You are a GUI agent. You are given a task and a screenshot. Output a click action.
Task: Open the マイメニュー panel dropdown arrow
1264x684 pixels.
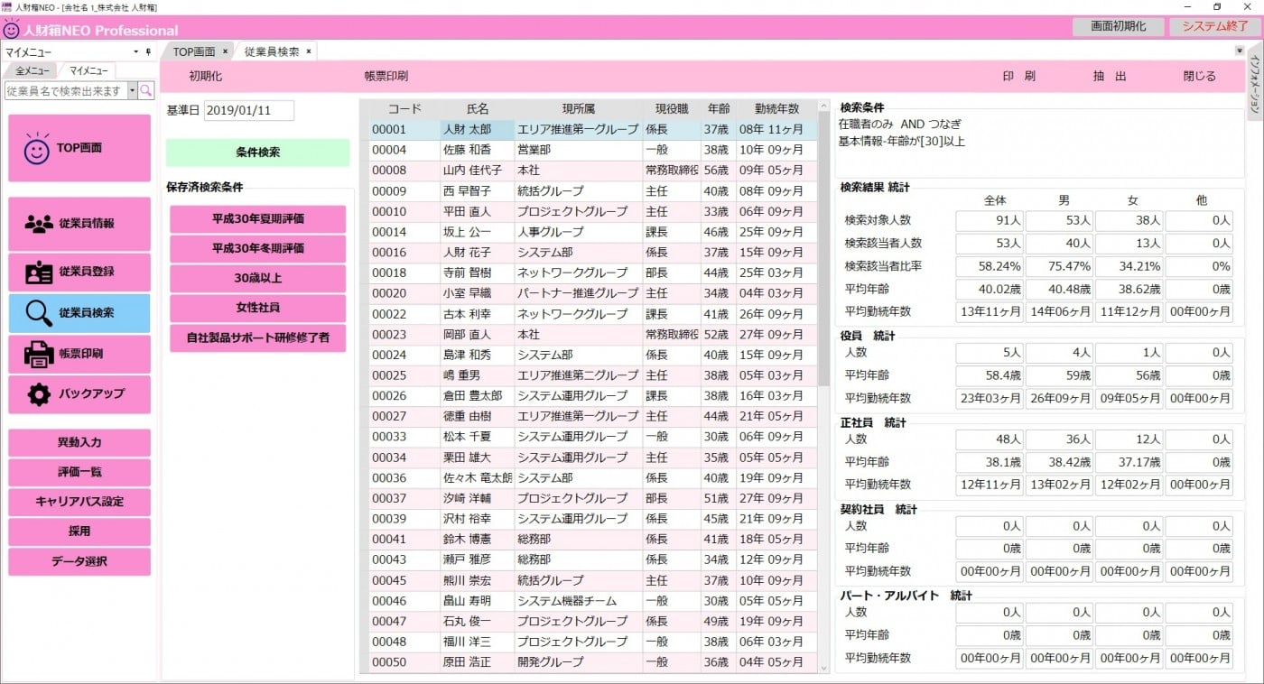tap(136, 52)
